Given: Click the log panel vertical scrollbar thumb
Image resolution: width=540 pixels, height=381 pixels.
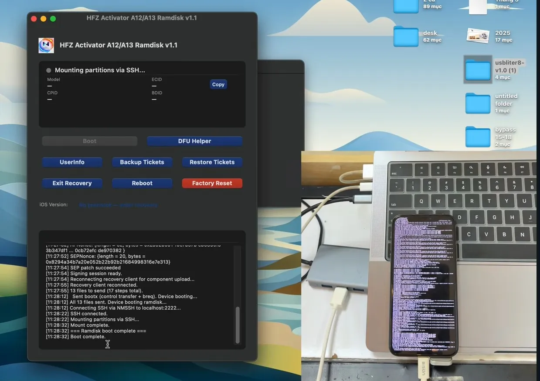Looking at the screenshot, I should tap(238, 325).
